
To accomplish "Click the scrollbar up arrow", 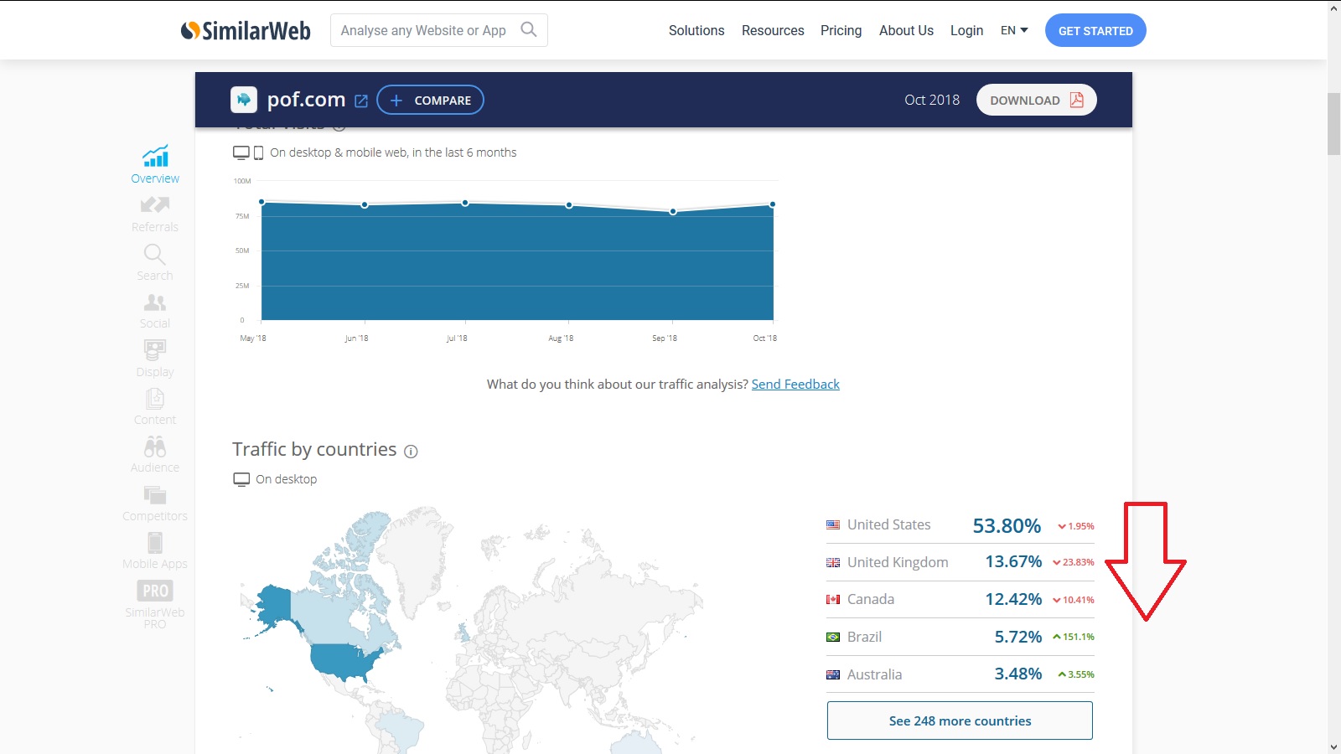I will click(1333, 8).
